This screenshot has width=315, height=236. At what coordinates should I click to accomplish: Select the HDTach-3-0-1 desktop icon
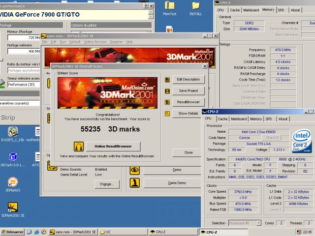(x=13, y=159)
